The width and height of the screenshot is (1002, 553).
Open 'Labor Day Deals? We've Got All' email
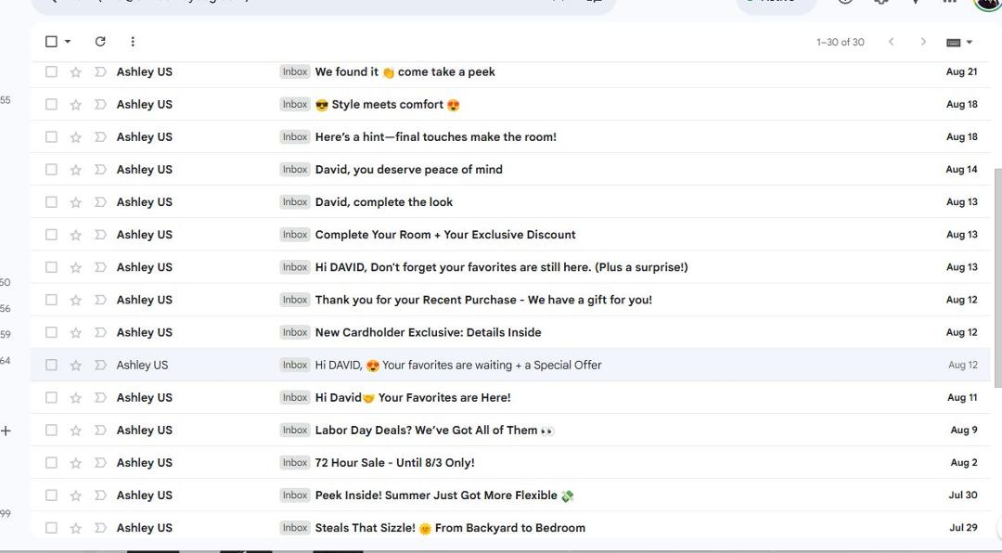[510, 431]
